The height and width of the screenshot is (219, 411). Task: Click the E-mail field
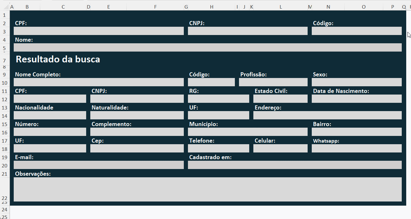point(99,165)
